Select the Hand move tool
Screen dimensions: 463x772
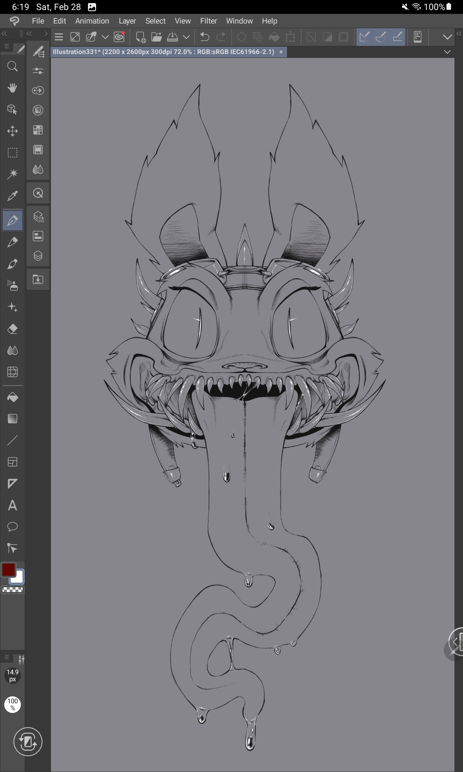[x=12, y=88]
